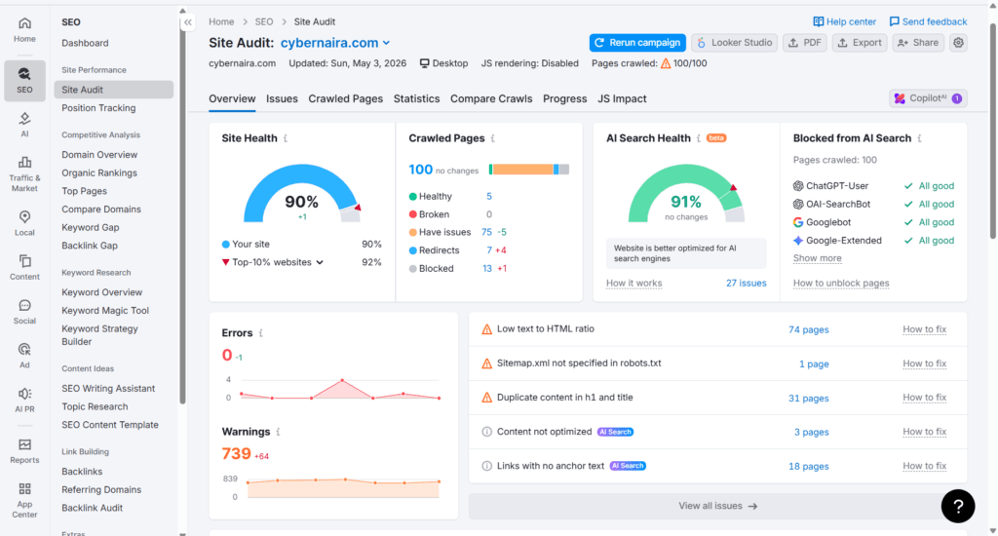Click the Export button

pos(860,43)
